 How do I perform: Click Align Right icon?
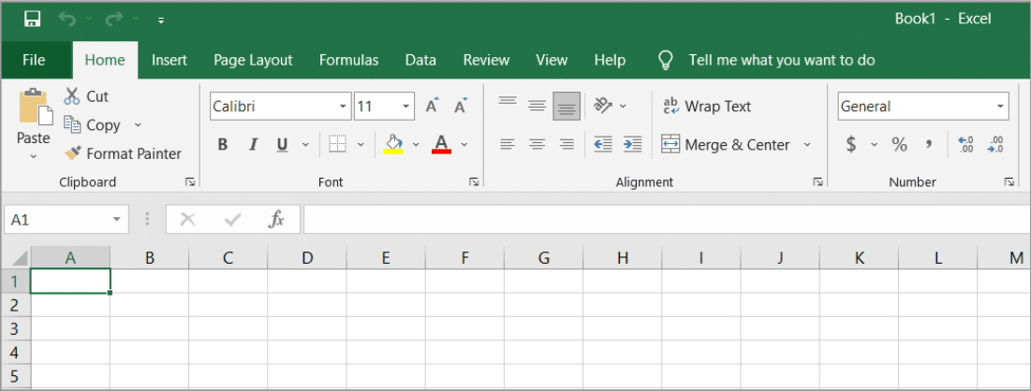tap(567, 144)
